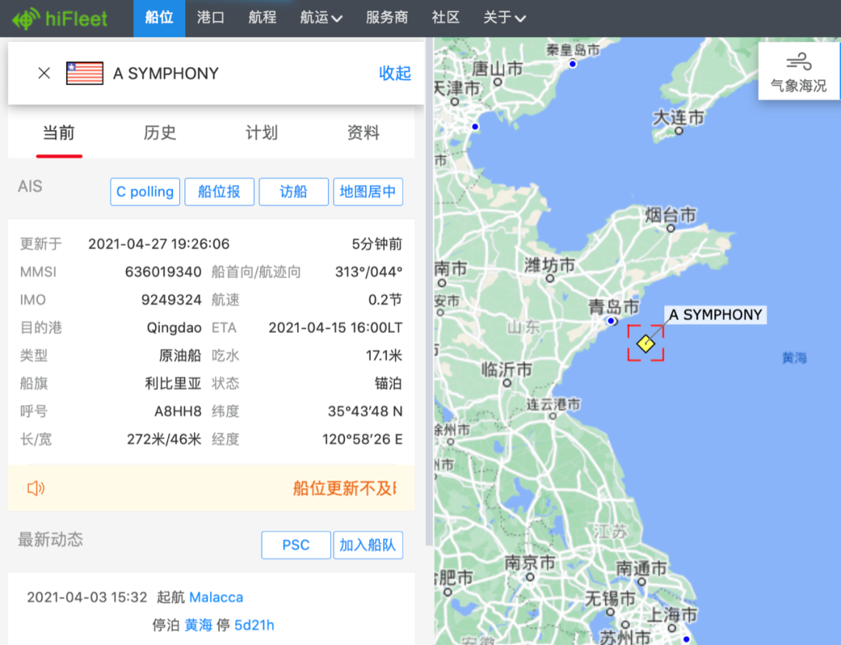Image resolution: width=841 pixels, height=645 pixels.
Task: Click the 加入船队 button
Action: click(367, 545)
